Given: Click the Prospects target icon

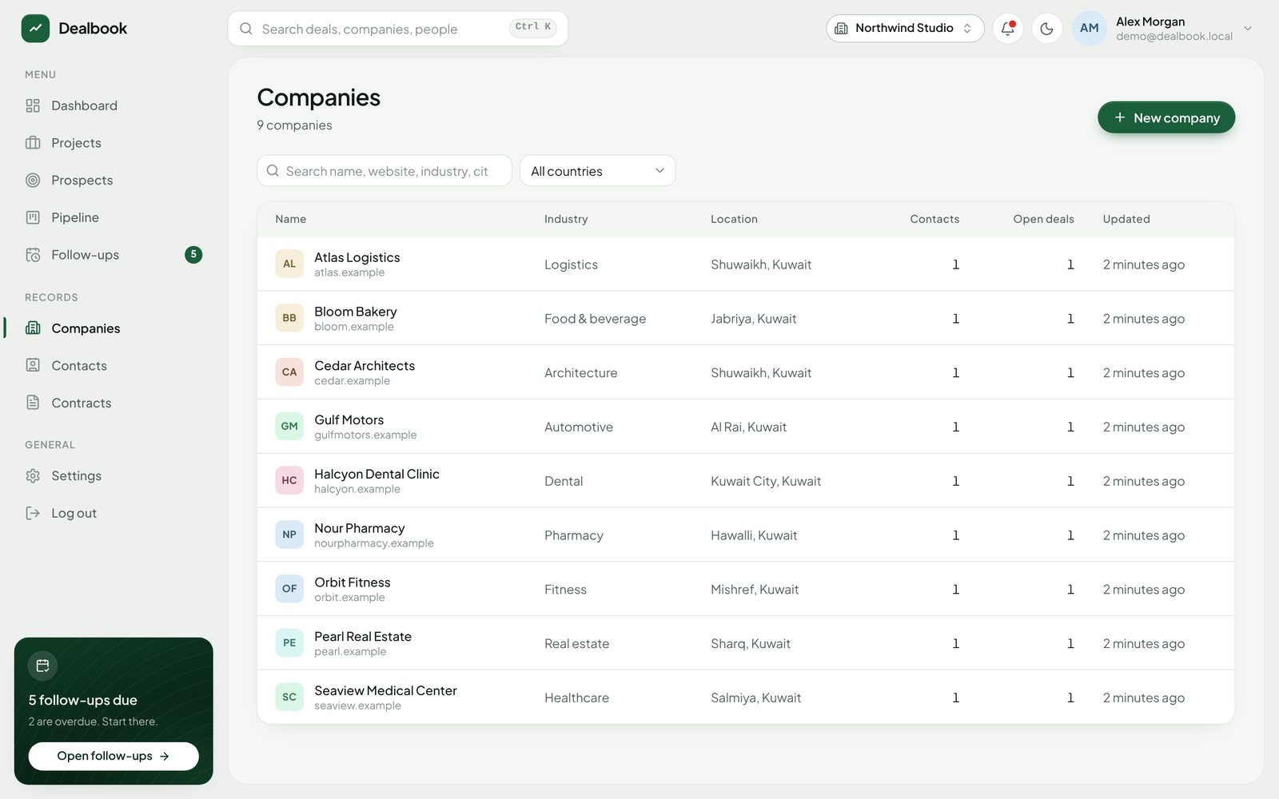Looking at the screenshot, I should coord(33,181).
